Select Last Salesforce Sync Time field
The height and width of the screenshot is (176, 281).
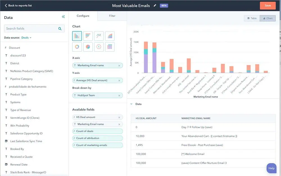[x=26, y=141]
